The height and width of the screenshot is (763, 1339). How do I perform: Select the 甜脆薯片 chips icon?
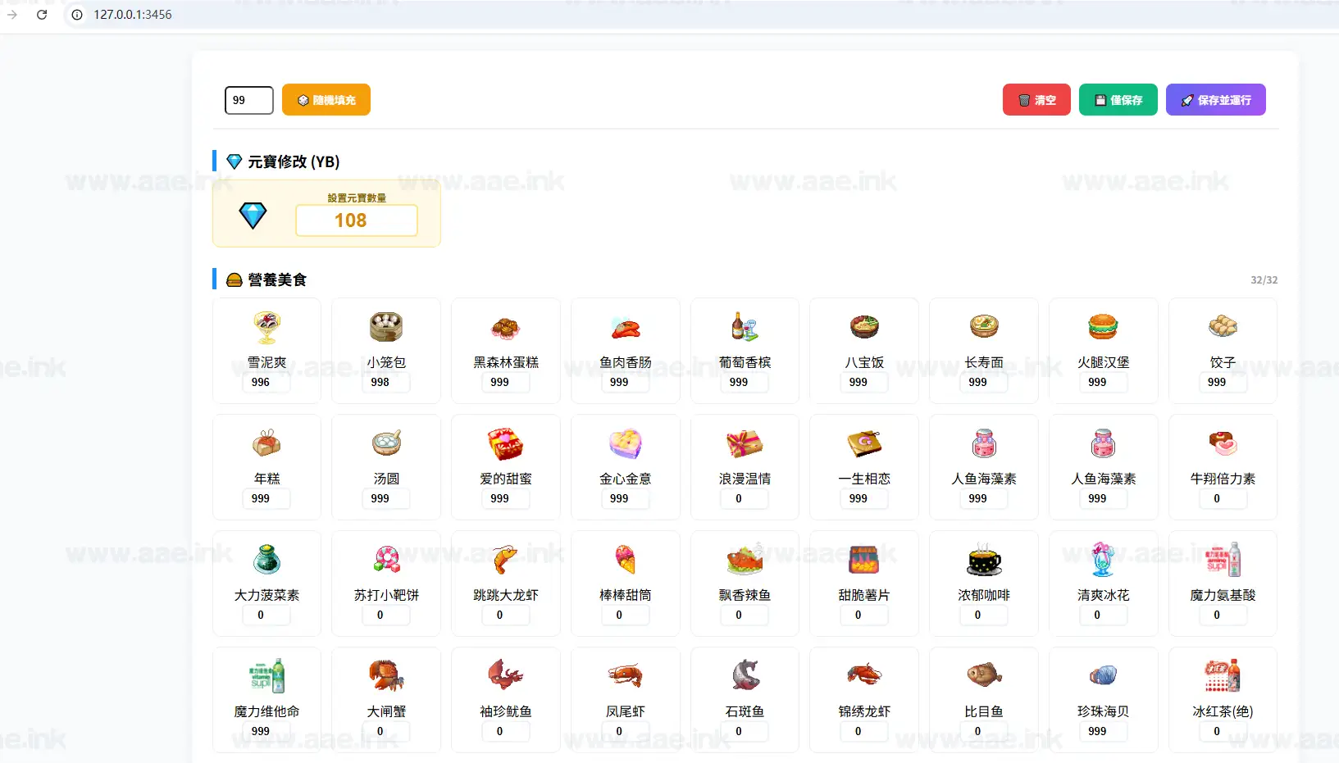864,560
